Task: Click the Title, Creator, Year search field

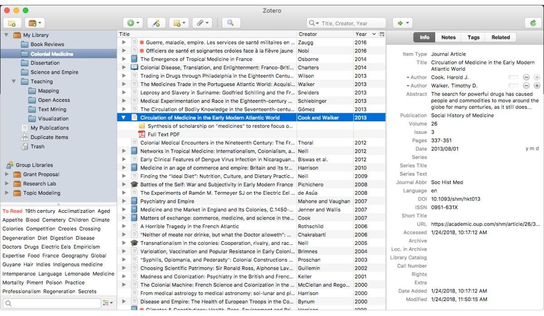Action: tap(346, 23)
